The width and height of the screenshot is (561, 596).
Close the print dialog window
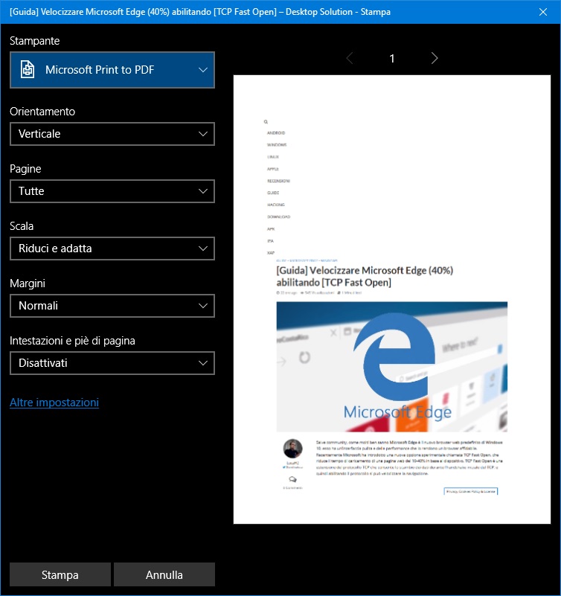(543, 12)
